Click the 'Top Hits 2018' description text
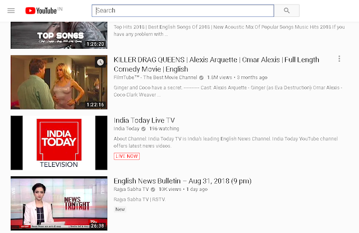This screenshot has height=233, width=359. (229, 30)
